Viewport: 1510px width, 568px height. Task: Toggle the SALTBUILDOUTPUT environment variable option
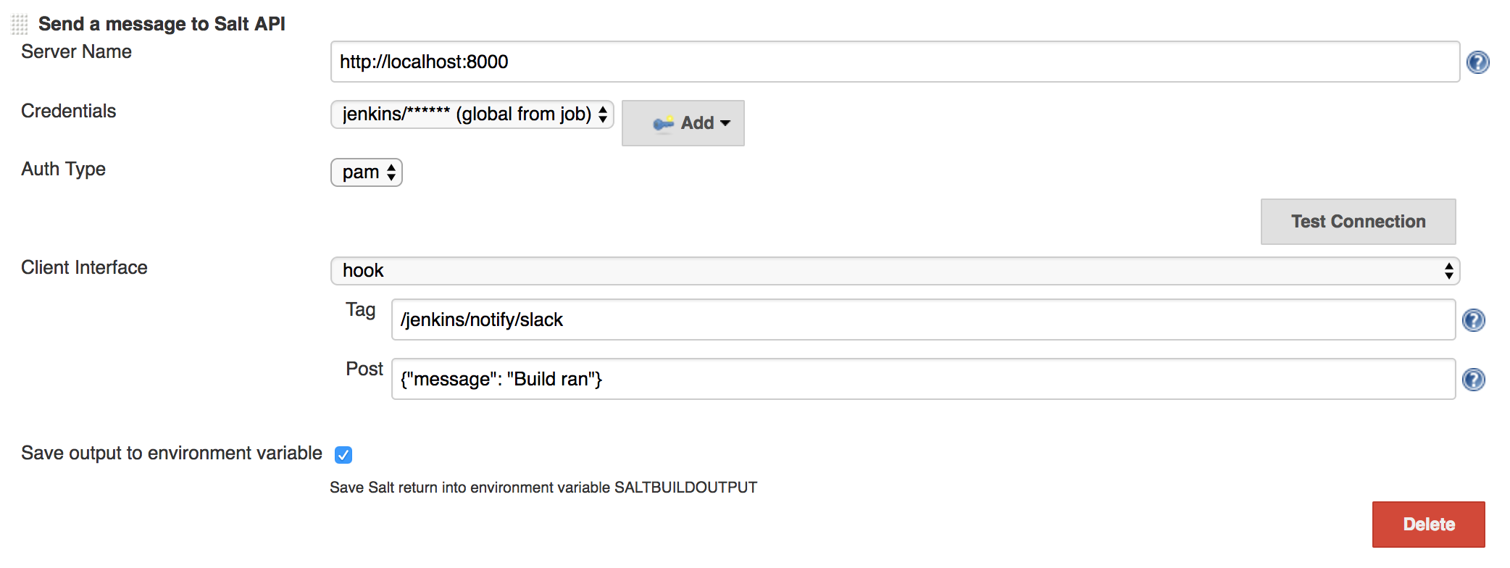coord(343,454)
